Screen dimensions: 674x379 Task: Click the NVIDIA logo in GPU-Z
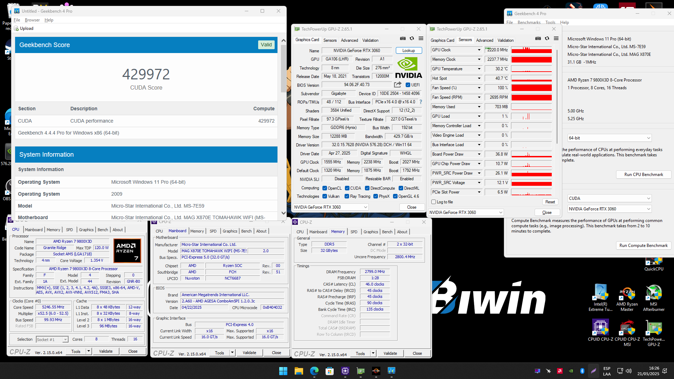pyautogui.click(x=408, y=68)
